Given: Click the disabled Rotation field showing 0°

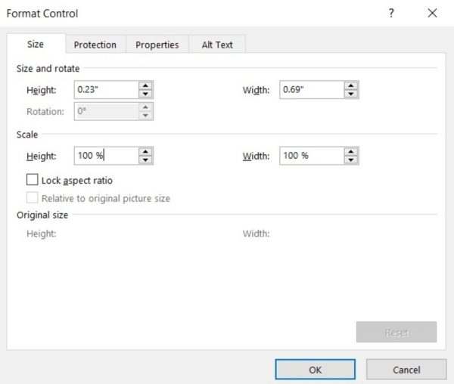Looking at the screenshot, I should coord(106,111).
